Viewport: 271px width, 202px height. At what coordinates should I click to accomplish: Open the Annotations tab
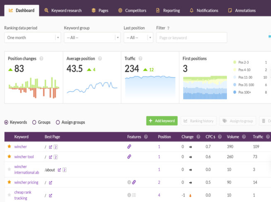[x=242, y=10]
